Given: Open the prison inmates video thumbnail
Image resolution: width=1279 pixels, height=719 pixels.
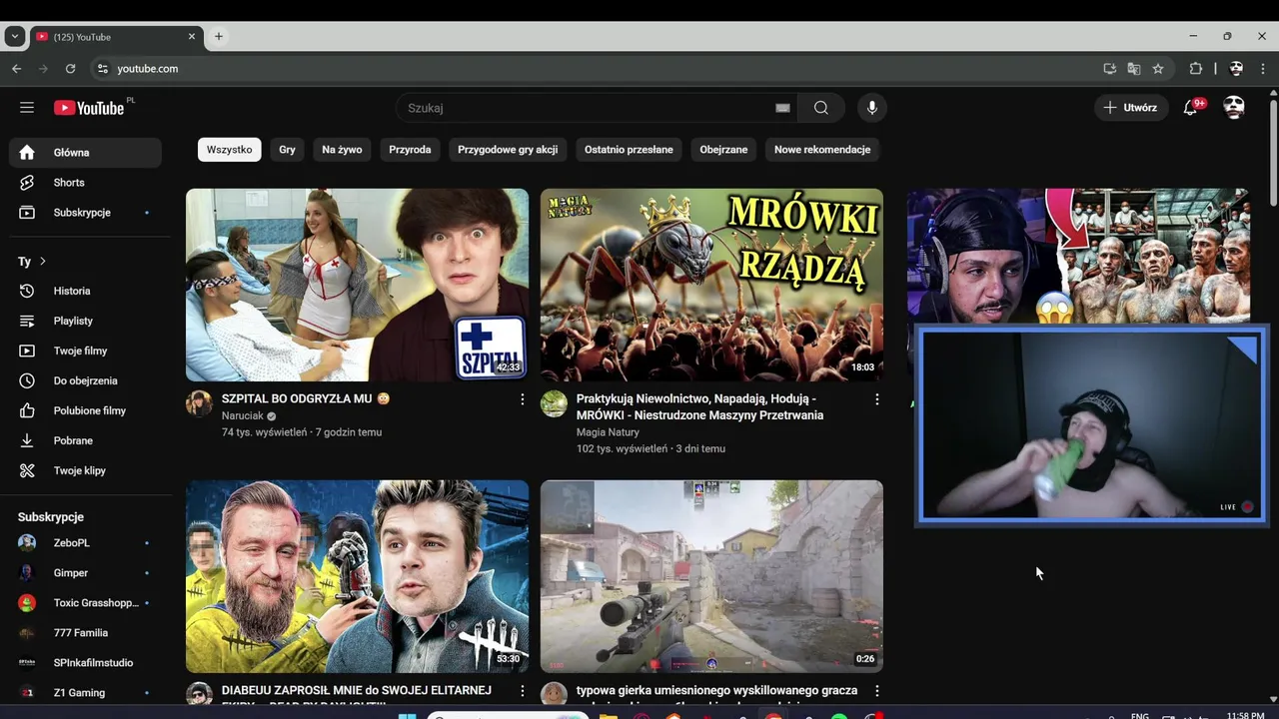Looking at the screenshot, I should tap(1079, 255).
